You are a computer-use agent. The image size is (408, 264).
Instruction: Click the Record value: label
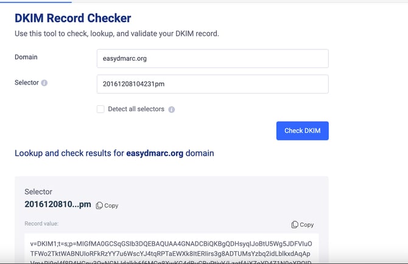coord(41,223)
